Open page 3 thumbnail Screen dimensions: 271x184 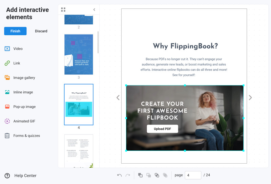pyautogui.click(x=79, y=54)
